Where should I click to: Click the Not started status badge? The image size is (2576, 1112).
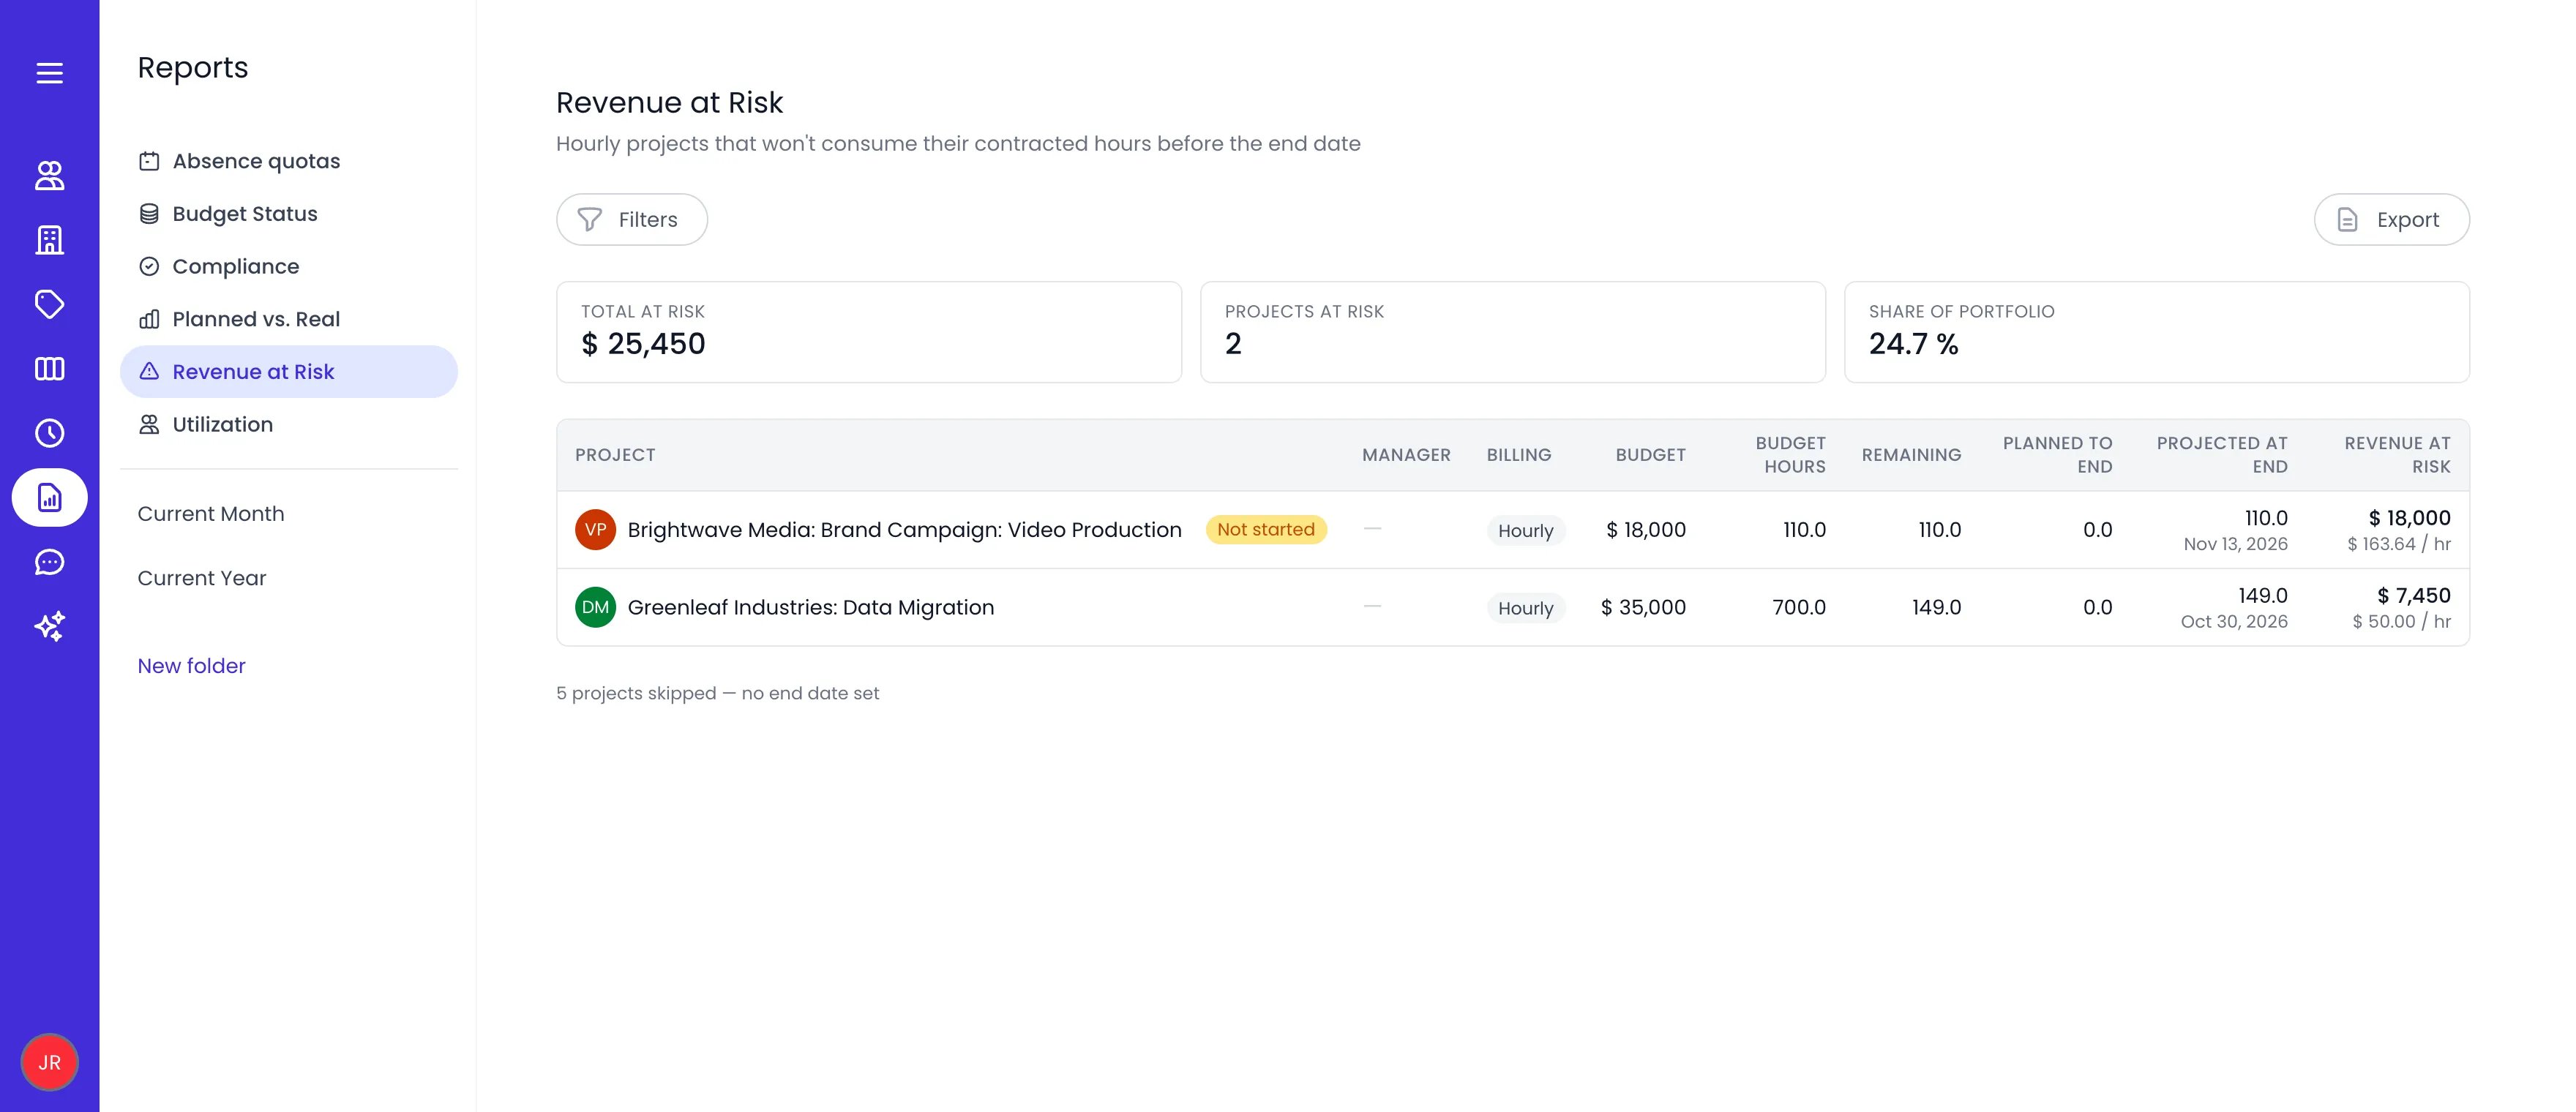(1266, 530)
